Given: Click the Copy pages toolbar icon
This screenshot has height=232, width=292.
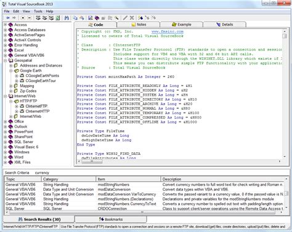Looking at the screenshot, I should click(75, 18).
